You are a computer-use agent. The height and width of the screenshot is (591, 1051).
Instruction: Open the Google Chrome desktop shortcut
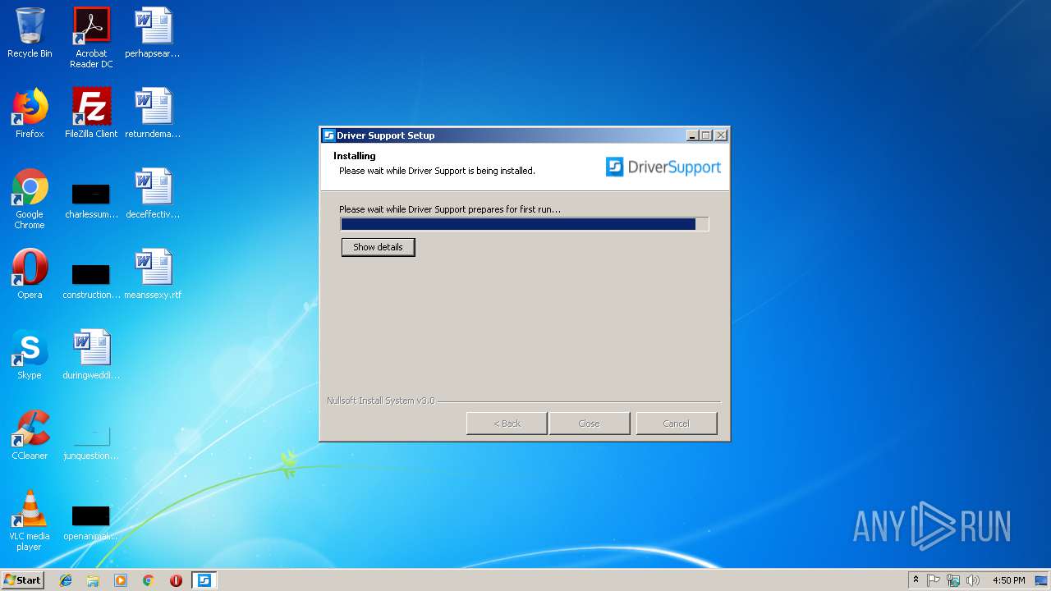pyautogui.click(x=30, y=199)
